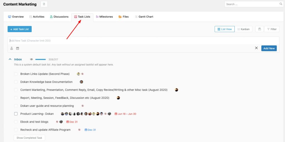
Task: Click the Add Task List button
Action: point(20,29)
